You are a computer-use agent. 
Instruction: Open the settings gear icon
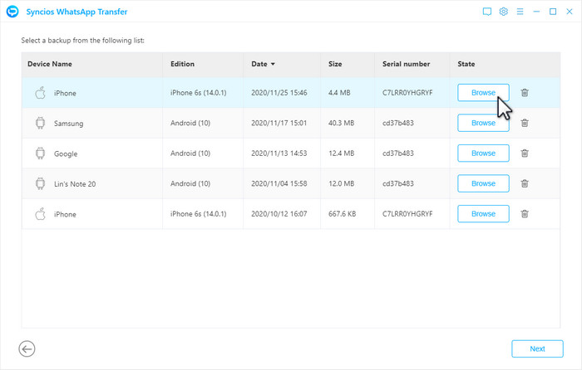coord(503,12)
